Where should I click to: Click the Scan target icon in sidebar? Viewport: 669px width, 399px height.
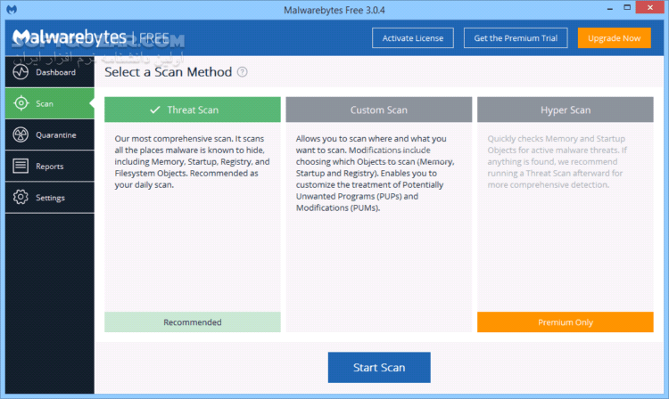(21, 103)
